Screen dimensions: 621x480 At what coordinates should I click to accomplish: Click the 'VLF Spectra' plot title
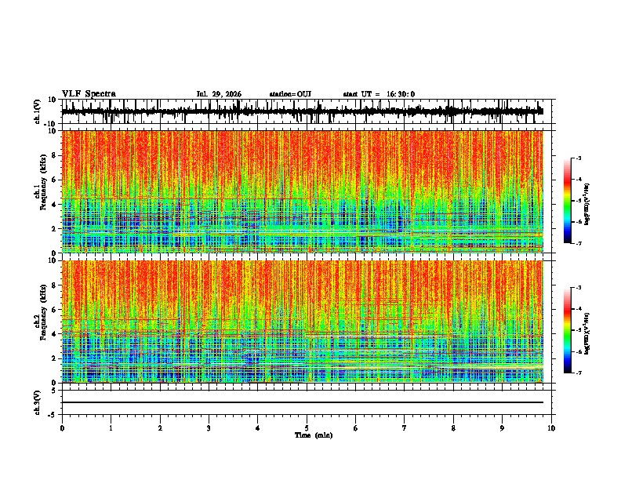click(x=89, y=94)
